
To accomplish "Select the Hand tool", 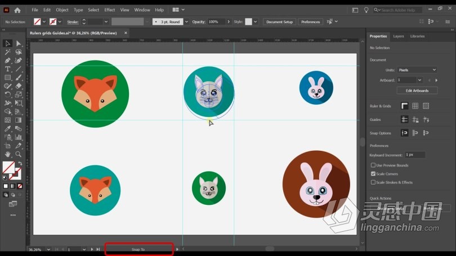I will pos(7,154).
